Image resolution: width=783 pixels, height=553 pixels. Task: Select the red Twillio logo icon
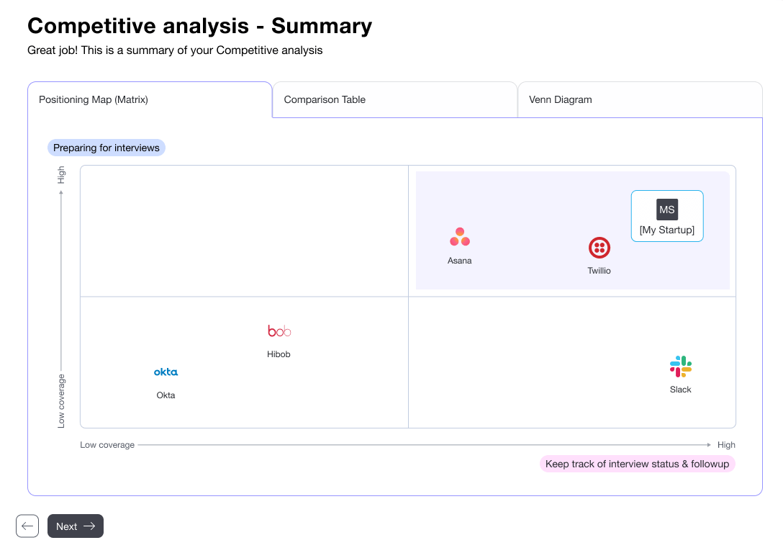click(599, 248)
